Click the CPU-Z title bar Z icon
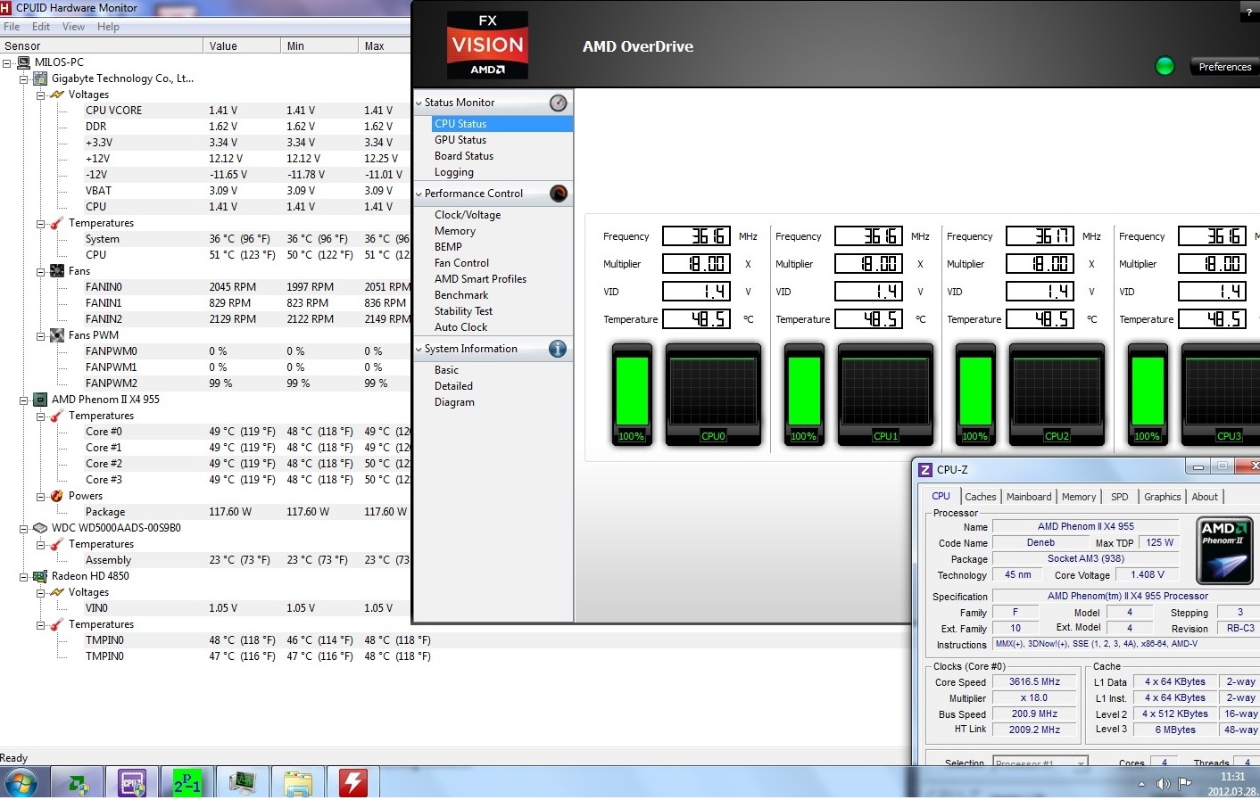Screen dimensions: 1260x800 [925, 470]
